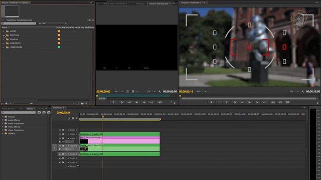Toggle sync lock on Audio 1 track

pos(63,154)
